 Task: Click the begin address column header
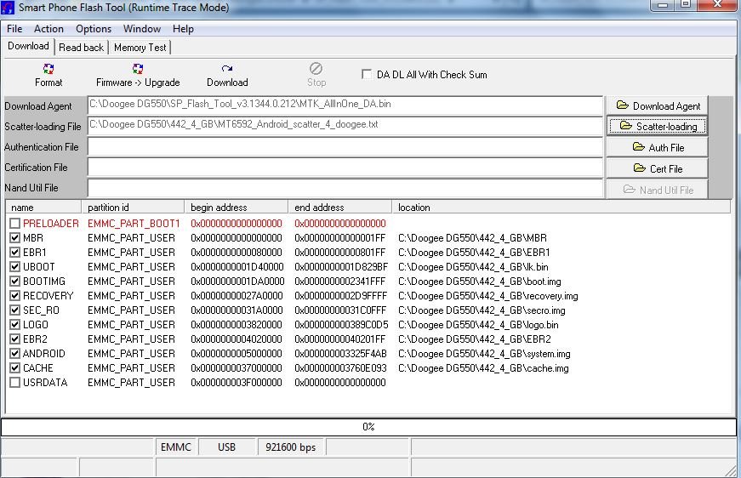[x=237, y=207]
